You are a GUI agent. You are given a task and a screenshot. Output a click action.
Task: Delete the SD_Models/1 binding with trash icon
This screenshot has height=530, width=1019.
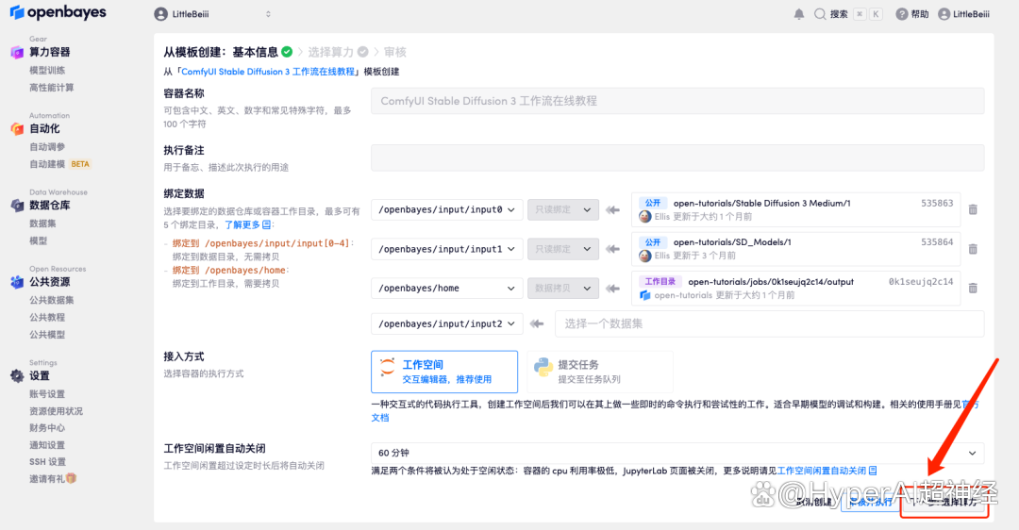point(973,249)
